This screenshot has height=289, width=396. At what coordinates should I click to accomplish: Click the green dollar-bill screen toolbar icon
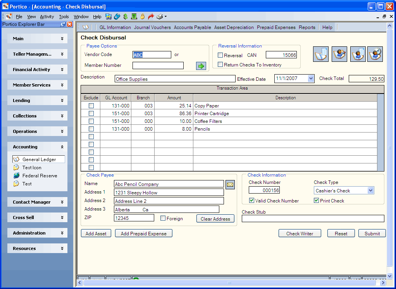pos(134,17)
